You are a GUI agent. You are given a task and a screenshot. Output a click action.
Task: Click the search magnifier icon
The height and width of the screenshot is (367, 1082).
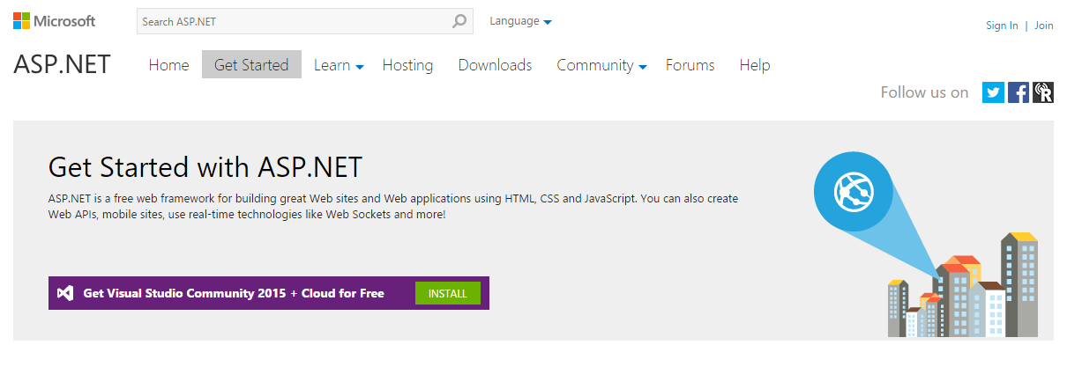(x=459, y=21)
